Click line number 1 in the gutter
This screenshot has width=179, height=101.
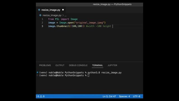(42, 19)
